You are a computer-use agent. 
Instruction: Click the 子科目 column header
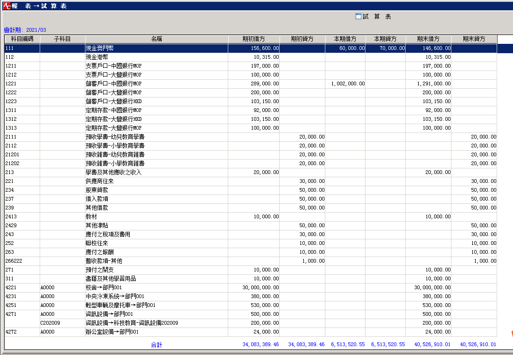click(x=63, y=39)
